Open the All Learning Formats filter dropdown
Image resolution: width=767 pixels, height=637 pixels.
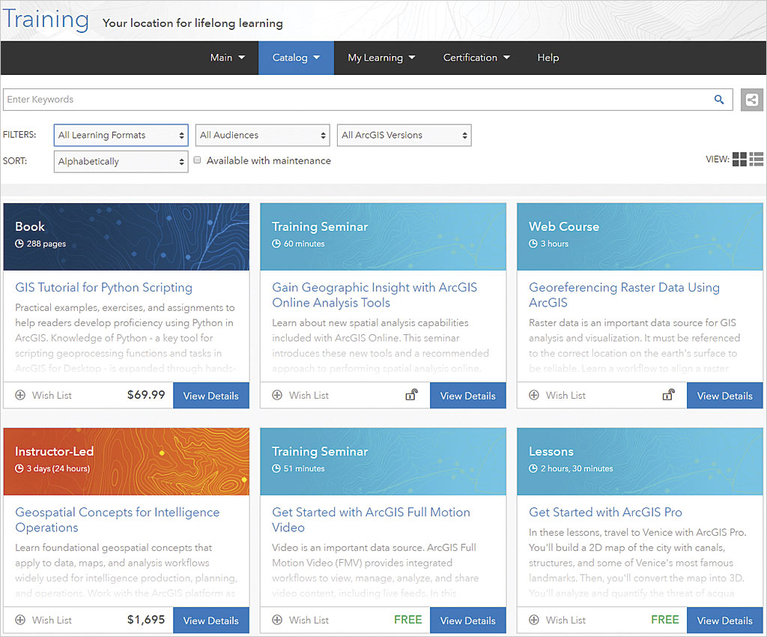121,135
